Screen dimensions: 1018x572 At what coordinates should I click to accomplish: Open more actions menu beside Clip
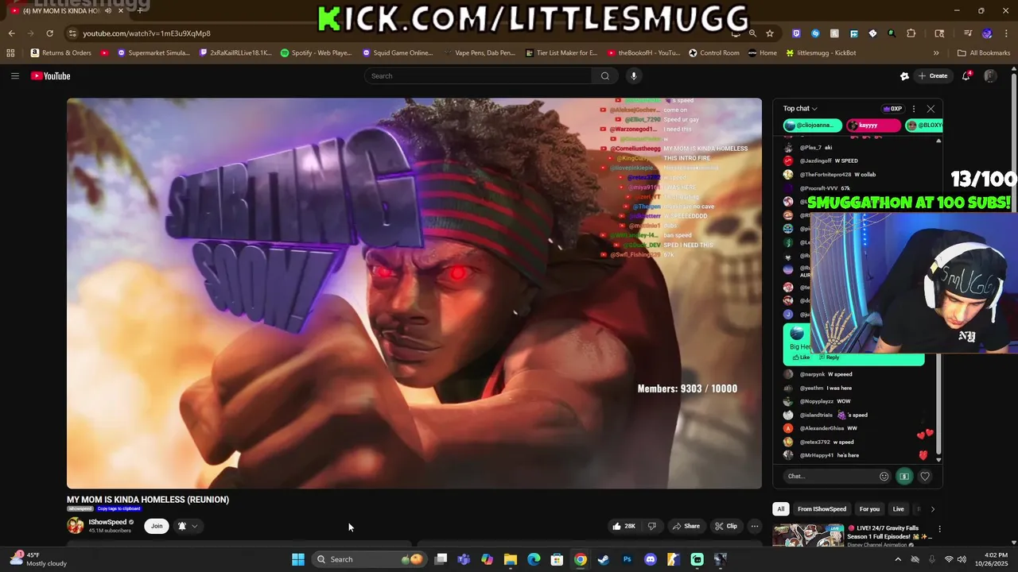pos(755,526)
